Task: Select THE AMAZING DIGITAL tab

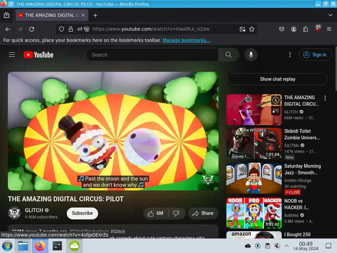Action: (x=52, y=15)
